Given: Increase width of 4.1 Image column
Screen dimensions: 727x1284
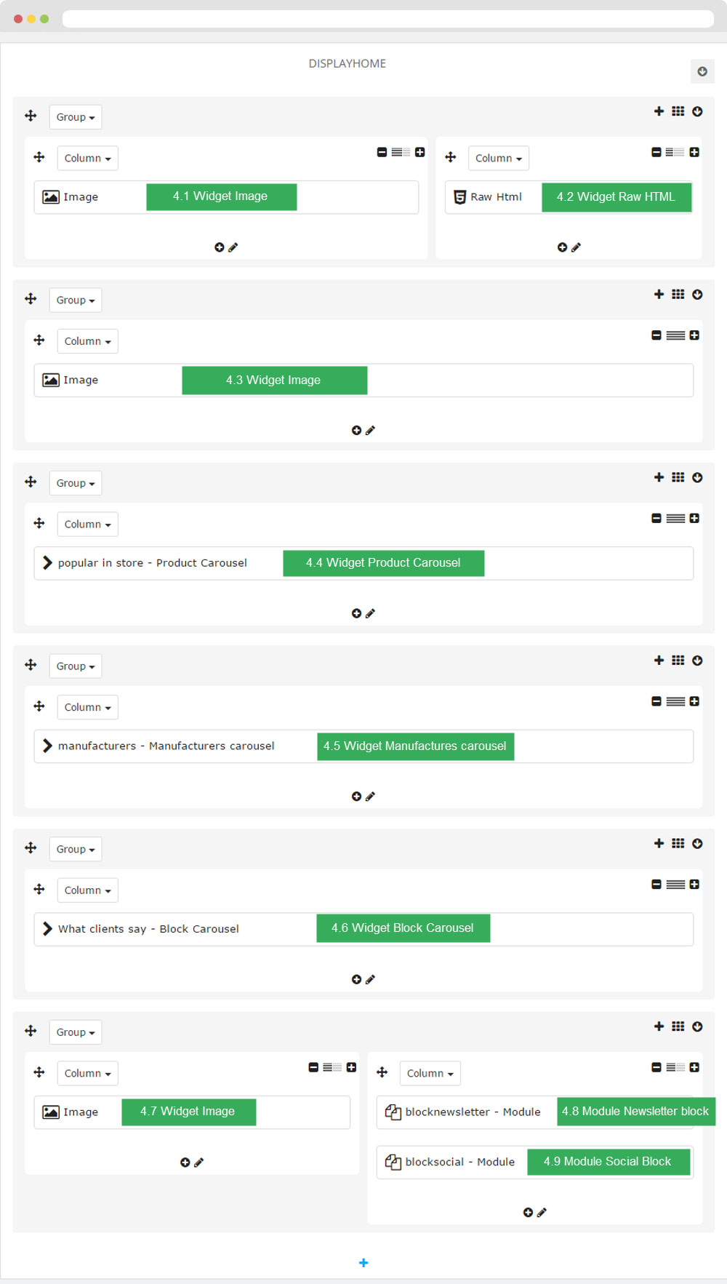Looking at the screenshot, I should click(x=419, y=152).
